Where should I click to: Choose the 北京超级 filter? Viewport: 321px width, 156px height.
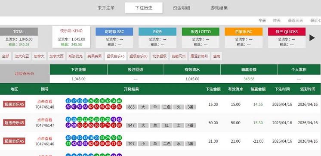coord(160,56)
